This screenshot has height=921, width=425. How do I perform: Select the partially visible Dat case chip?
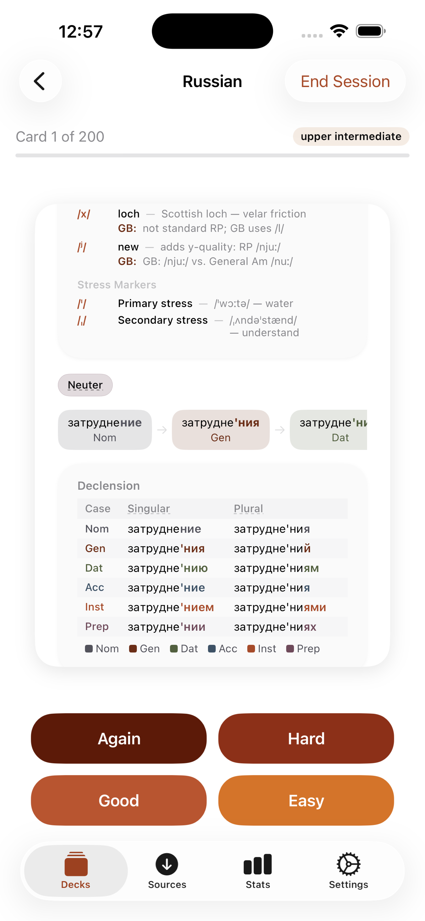[329, 430]
